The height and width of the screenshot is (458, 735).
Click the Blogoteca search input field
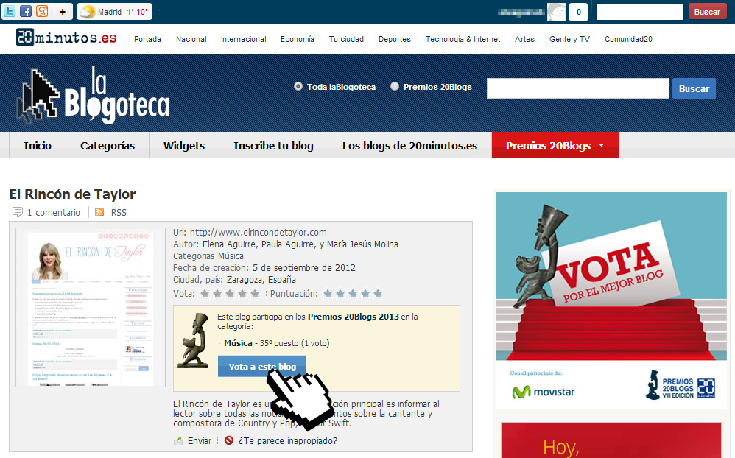(x=577, y=88)
